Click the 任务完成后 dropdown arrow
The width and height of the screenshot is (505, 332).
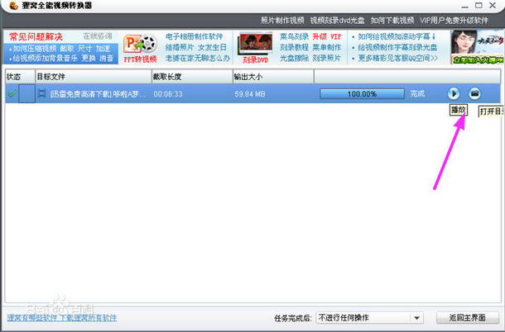click(x=416, y=318)
